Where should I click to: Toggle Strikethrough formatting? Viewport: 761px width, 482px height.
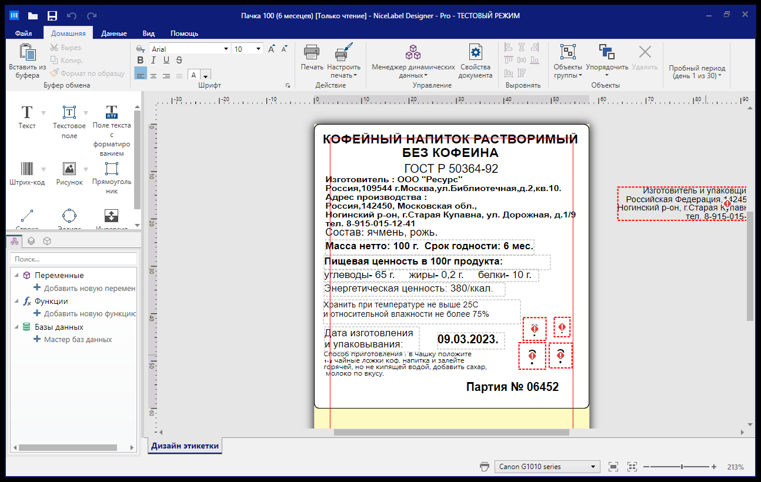179,60
